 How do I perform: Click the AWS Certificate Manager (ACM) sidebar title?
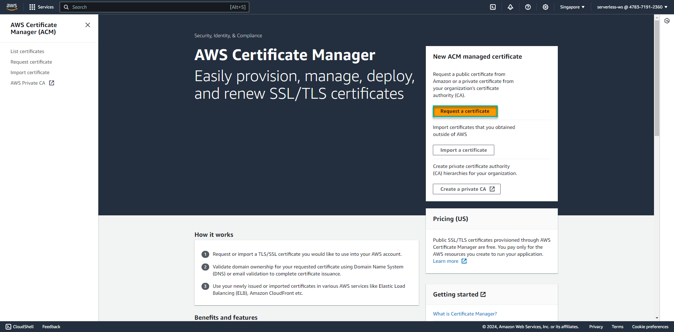34,28
